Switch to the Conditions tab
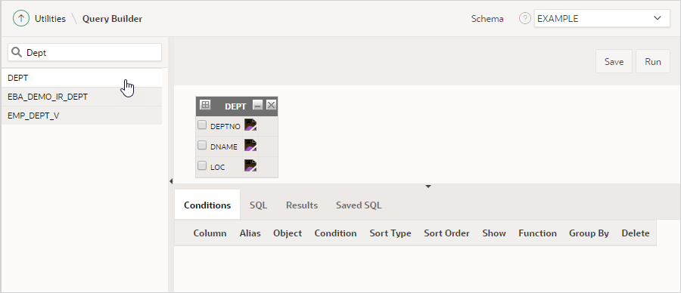The width and height of the screenshot is (681, 293). coord(207,205)
